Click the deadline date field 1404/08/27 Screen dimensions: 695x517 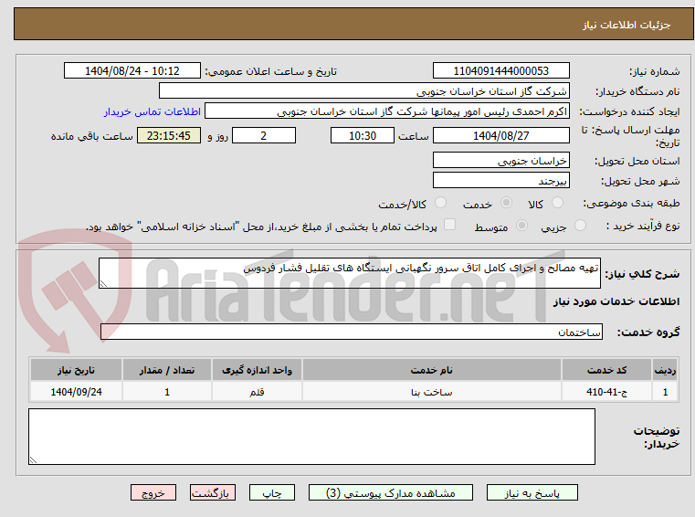coord(500,135)
